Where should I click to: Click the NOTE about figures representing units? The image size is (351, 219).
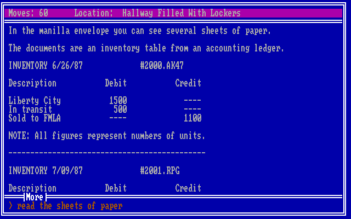pos(107,136)
